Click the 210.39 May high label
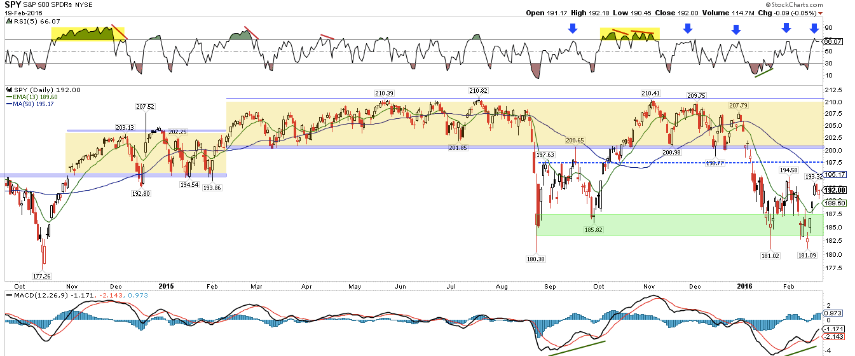 pyautogui.click(x=384, y=93)
